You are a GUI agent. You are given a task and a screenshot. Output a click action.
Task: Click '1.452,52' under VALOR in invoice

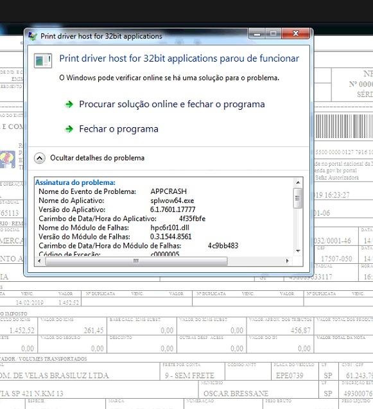tap(69, 302)
